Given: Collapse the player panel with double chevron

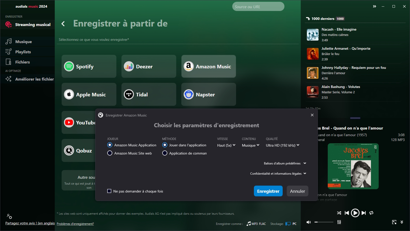Looking at the screenshot, I should [x=402, y=222].
